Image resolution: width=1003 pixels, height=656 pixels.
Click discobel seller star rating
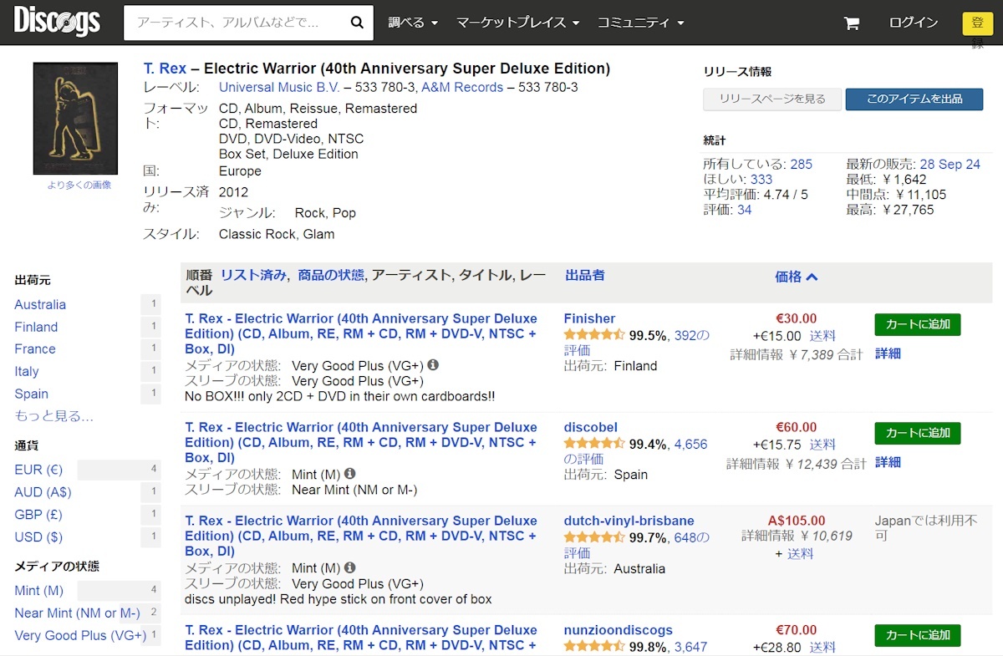[594, 444]
